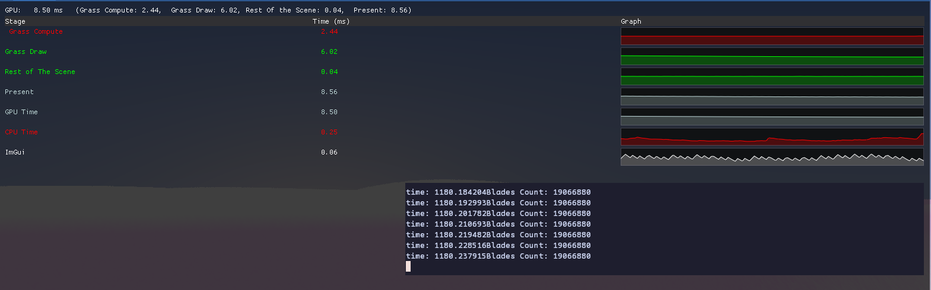Image resolution: width=931 pixels, height=290 pixels.
Task: Click the Time (ms) column header
Action: [x=331, y=21]
